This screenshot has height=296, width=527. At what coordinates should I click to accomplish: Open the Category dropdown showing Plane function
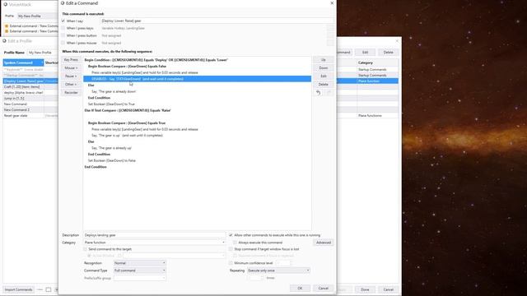[x=154, y=243]
